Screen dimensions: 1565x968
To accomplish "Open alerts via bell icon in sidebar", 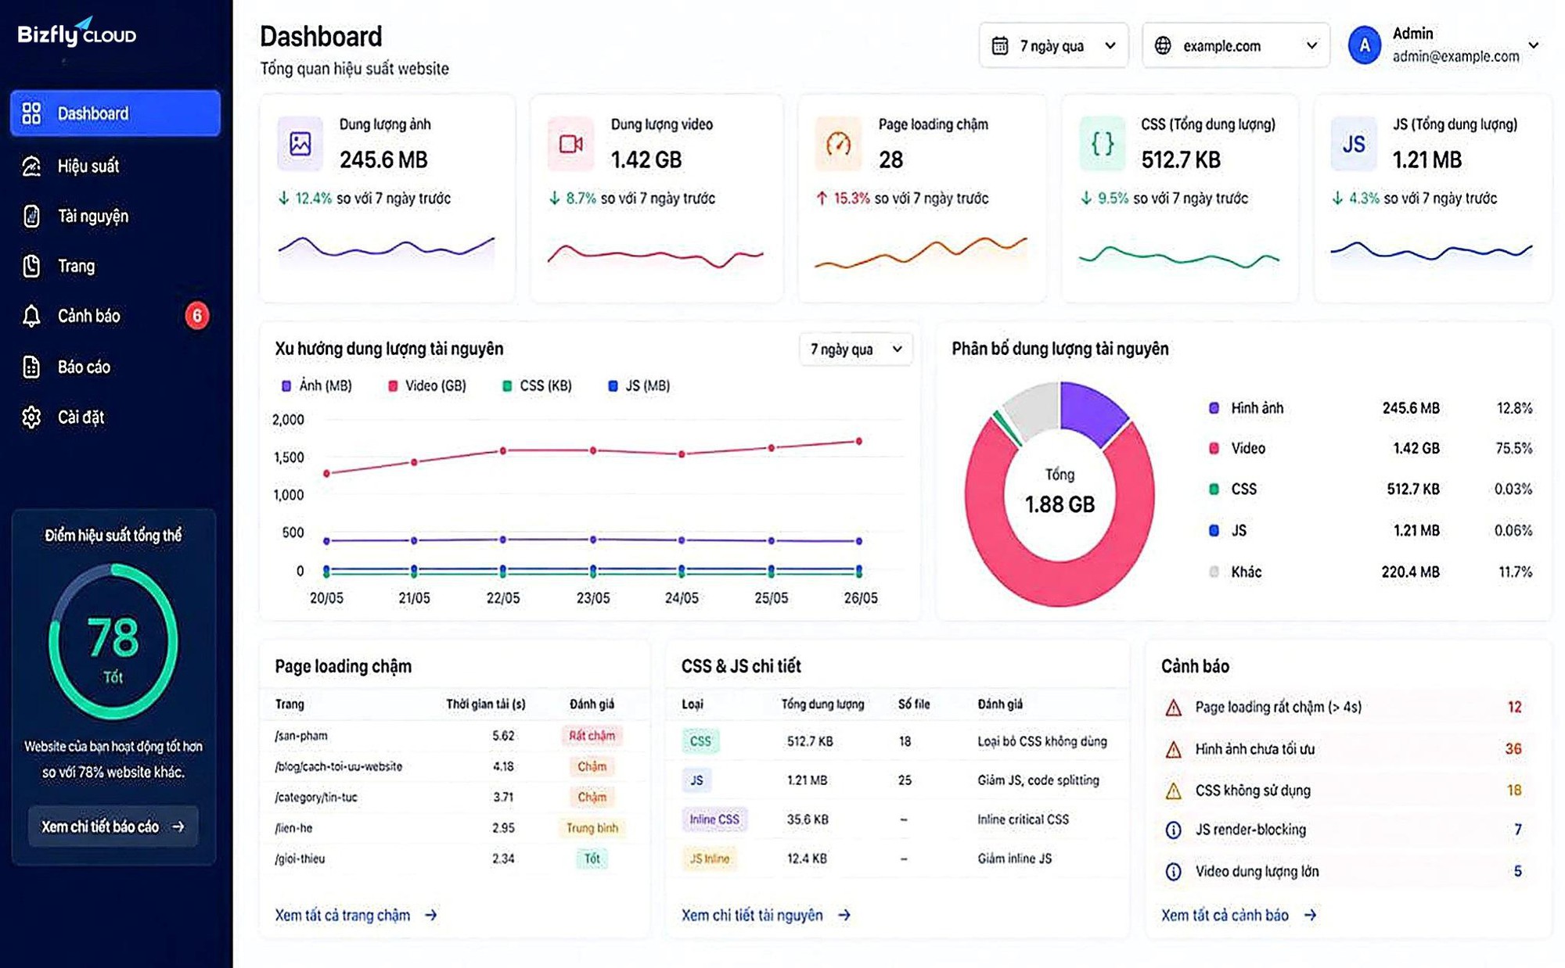I will 31,316.
